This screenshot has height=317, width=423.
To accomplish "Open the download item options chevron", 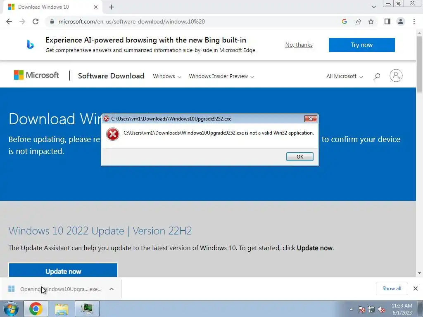I will click(112, 289).
